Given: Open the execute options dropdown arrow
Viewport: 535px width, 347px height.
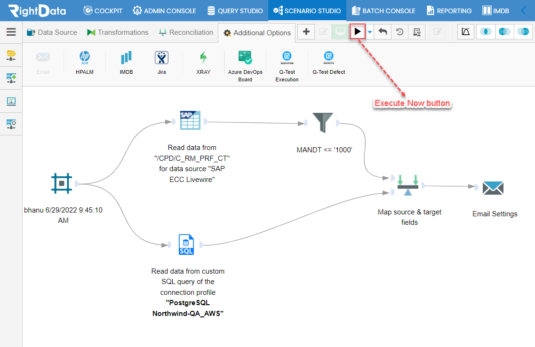Looking at the screenshot, I should click(369, 32).
